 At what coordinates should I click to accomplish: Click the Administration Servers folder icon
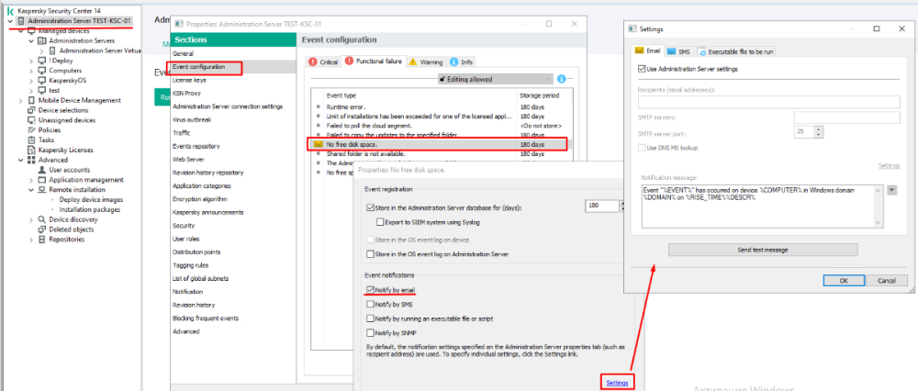41,41
